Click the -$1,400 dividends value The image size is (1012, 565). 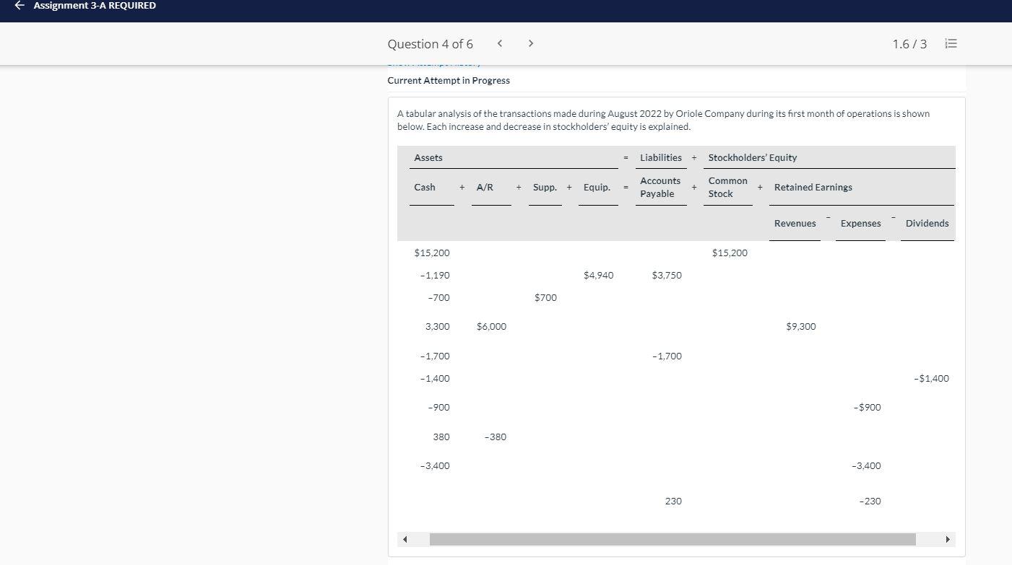click(x=932, y=378)
